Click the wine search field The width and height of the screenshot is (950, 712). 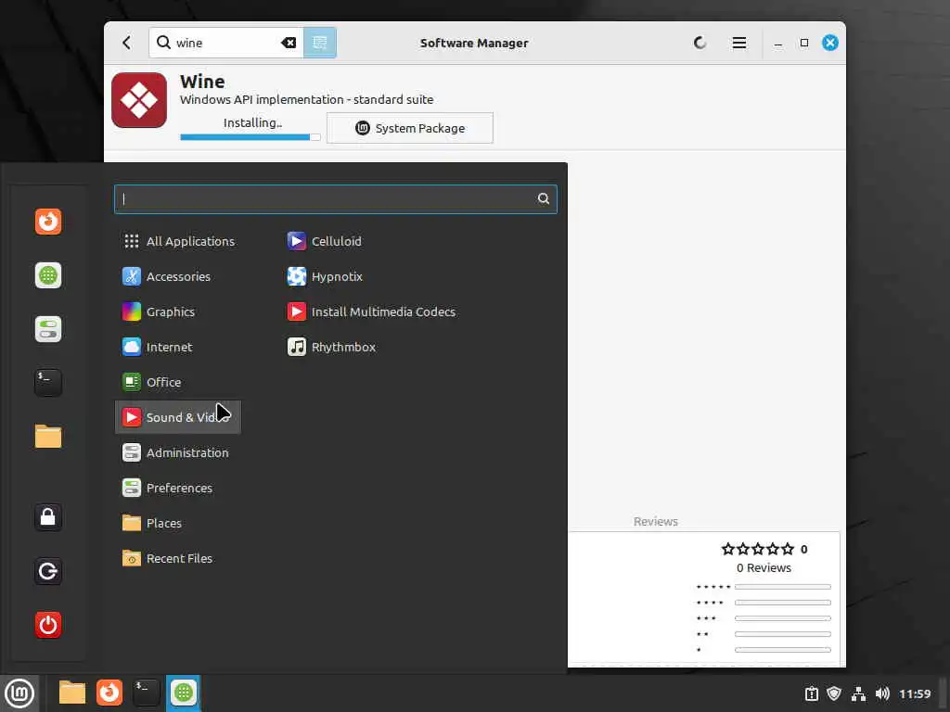(226, 43)
